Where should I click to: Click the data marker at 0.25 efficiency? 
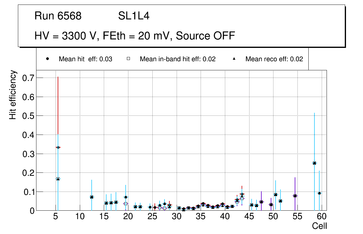(314, 163)
